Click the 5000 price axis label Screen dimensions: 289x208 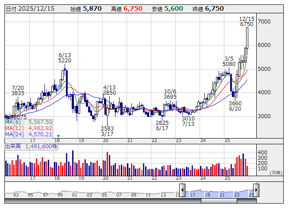(264, 69)
